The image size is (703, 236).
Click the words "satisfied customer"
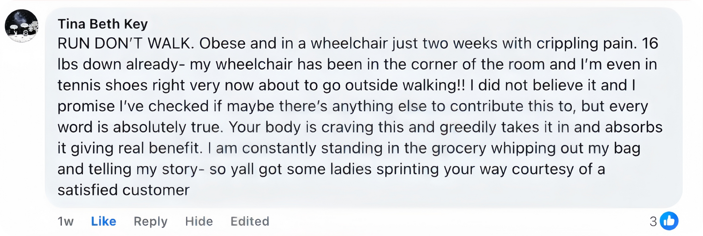[123, 190]
